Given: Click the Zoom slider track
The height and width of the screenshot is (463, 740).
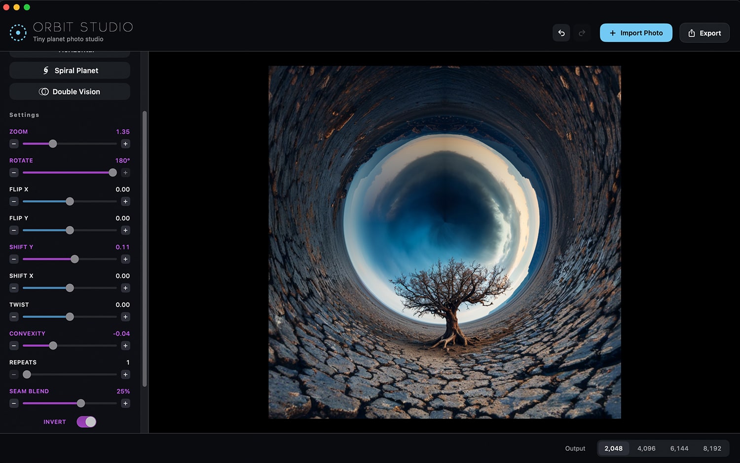Looking at the screenshot, I should [x=70, y=144].
